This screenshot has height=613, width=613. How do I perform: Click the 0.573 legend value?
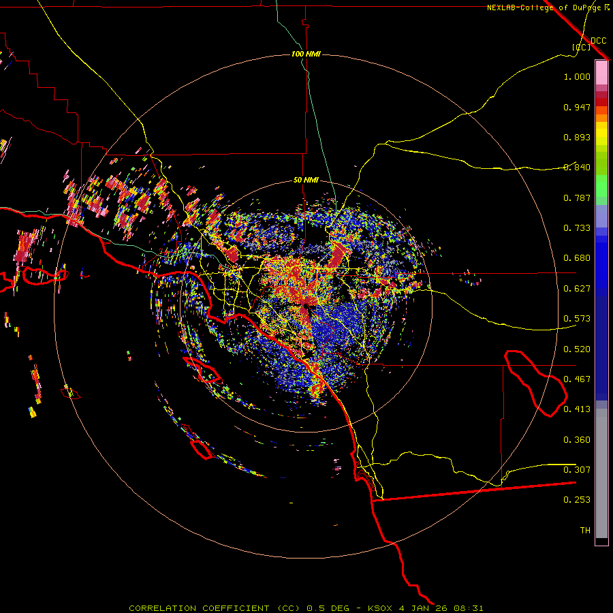pyautogui.click(x=577, y=319)
